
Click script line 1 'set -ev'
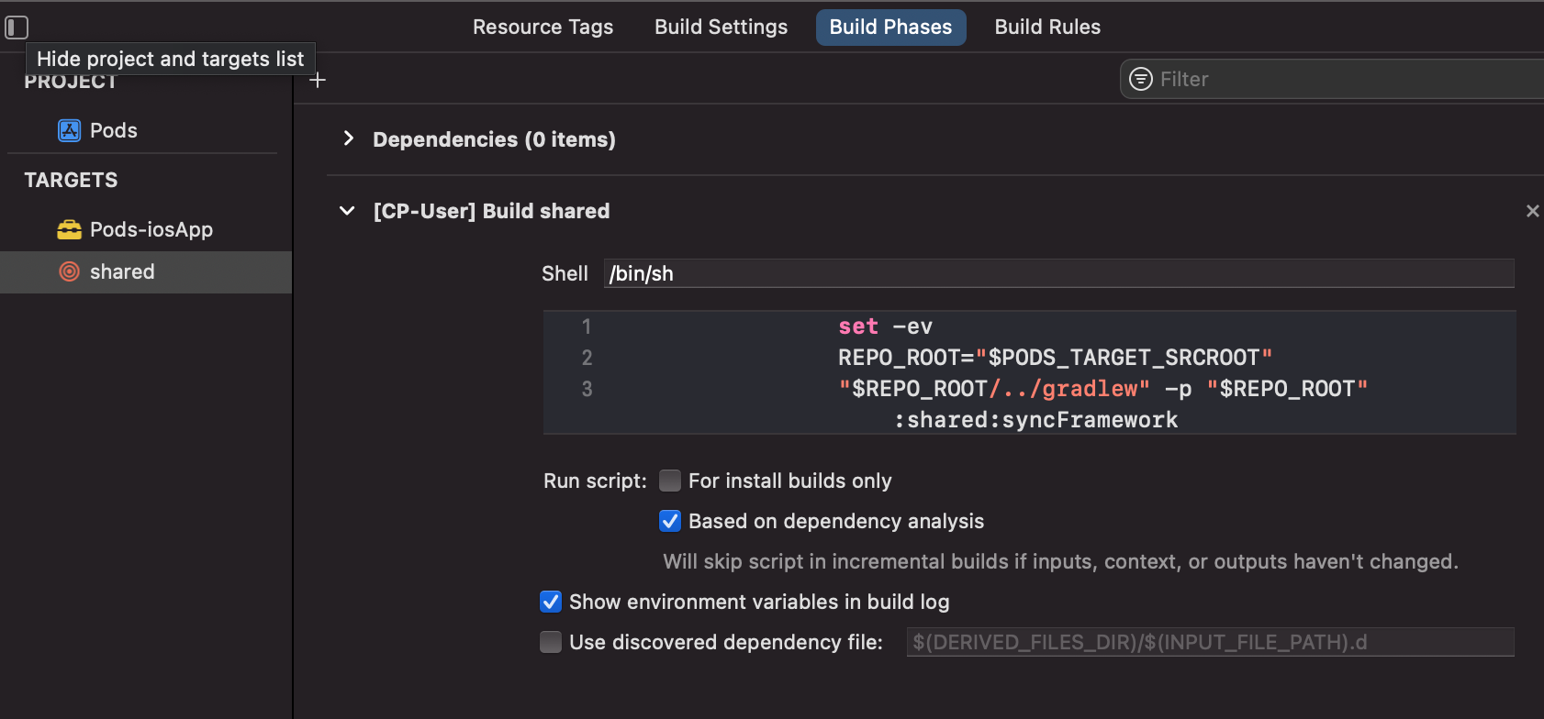885,326
